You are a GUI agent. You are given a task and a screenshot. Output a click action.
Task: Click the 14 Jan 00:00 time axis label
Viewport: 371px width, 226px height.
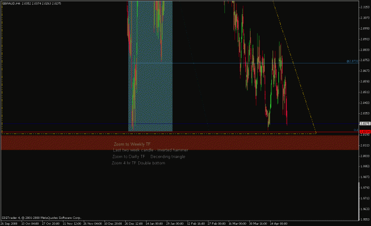point(154,224)
